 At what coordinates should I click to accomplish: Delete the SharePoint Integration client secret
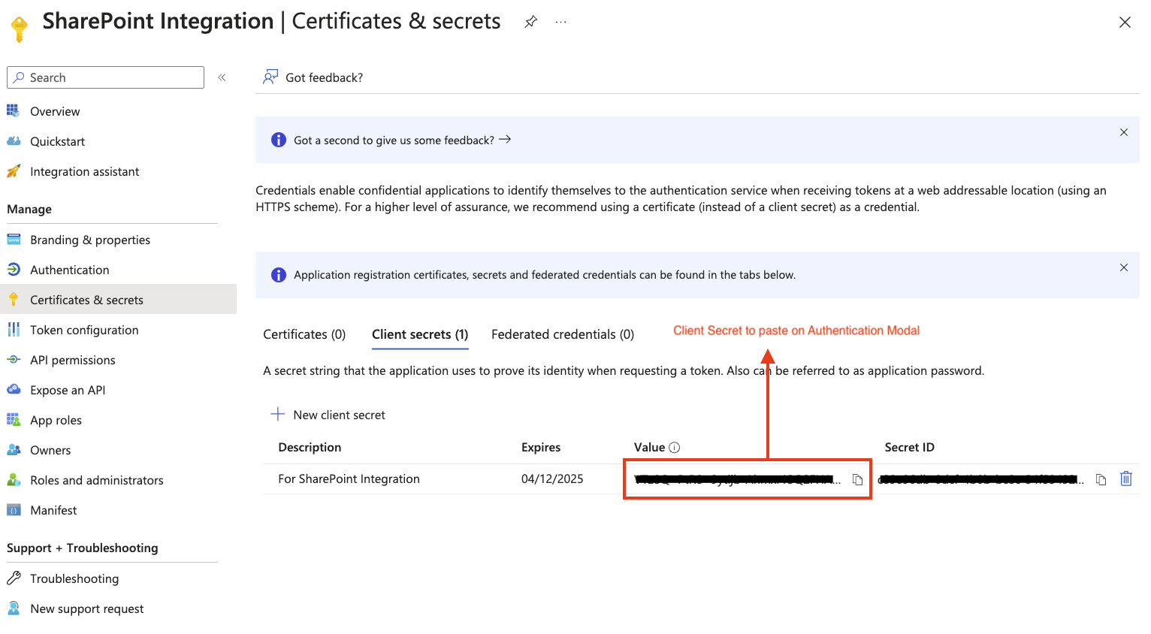[1125, 479]
